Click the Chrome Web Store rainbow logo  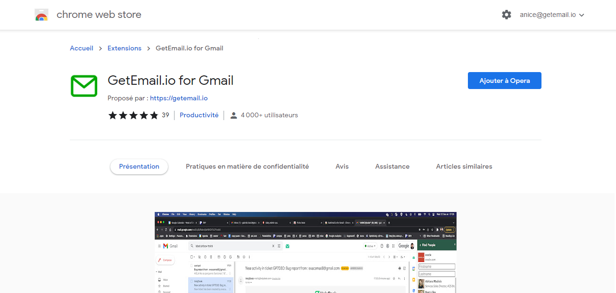point(42,15)
